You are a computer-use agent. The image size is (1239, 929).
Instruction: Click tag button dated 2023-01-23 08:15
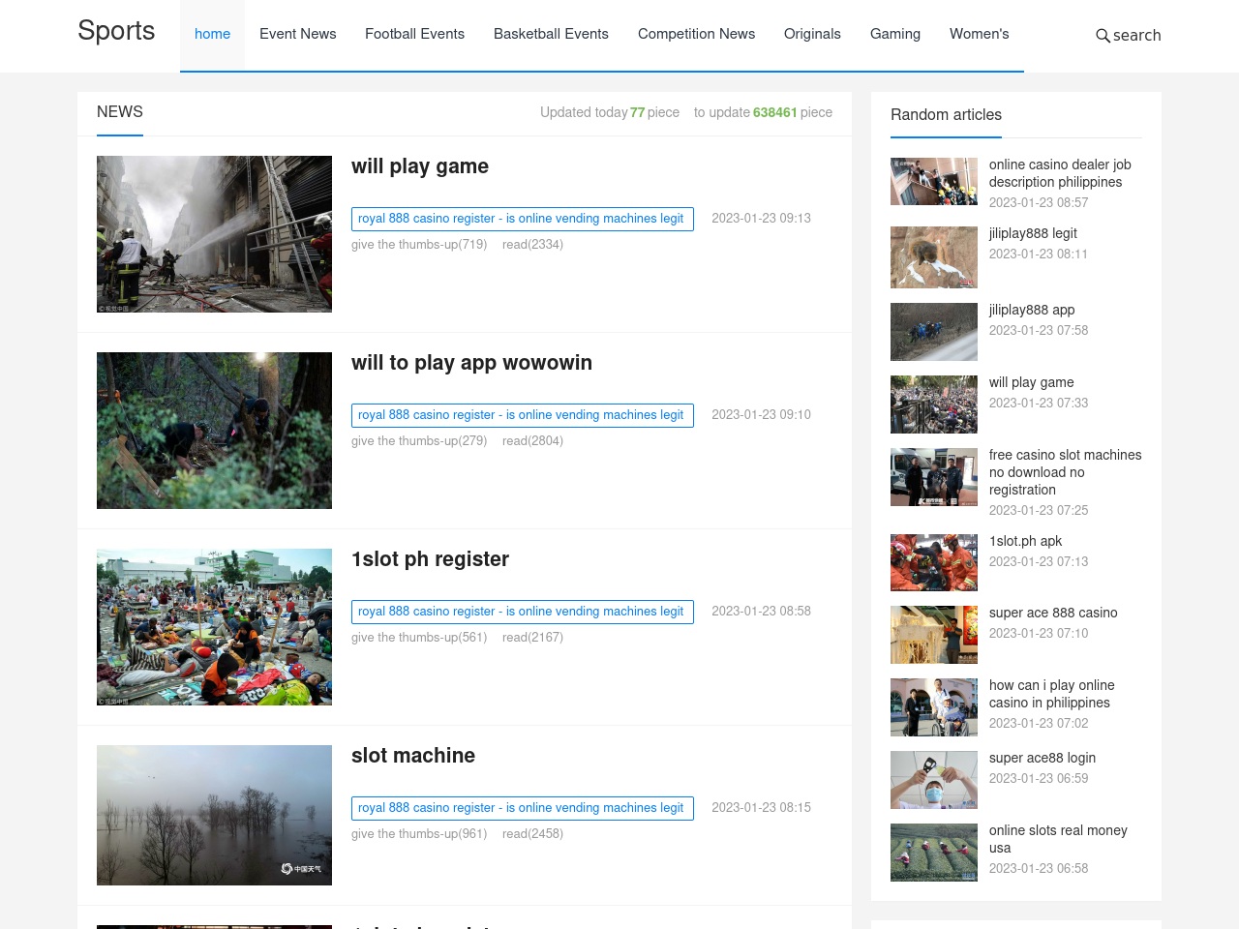tap(523, 808)
